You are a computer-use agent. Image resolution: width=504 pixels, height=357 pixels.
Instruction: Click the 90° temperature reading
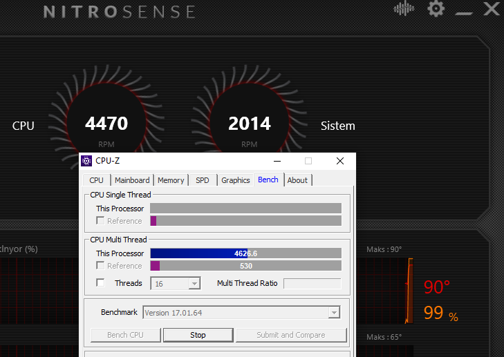pos(436,287)
